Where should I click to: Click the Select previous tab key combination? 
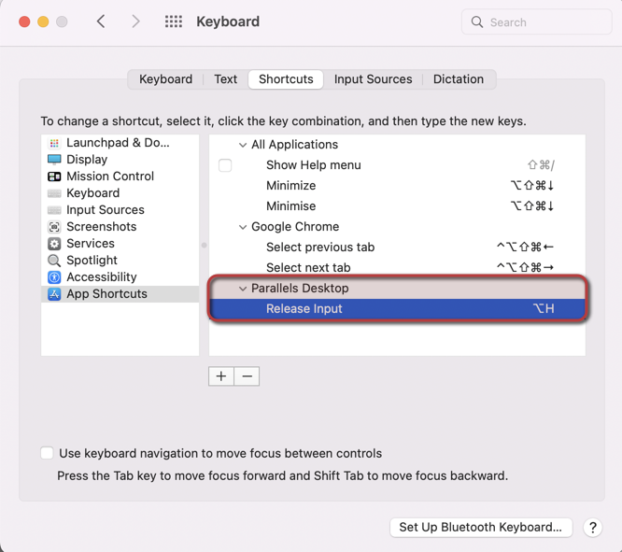(525, 248)
